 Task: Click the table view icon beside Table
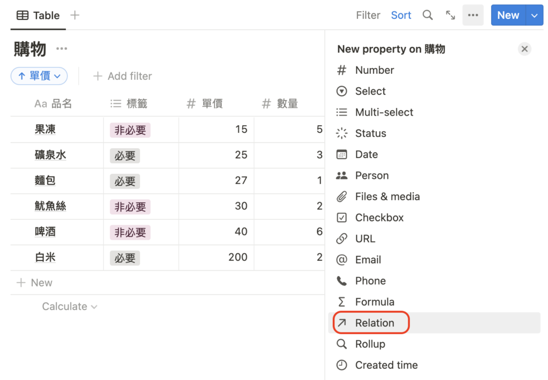click(22, 15)
